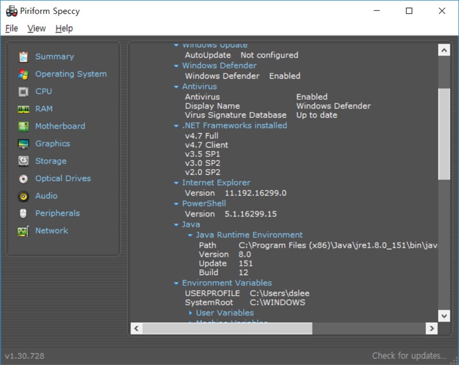
Task: Click the vertical scrollbar up arrow
Action: [x=444, y=50]
